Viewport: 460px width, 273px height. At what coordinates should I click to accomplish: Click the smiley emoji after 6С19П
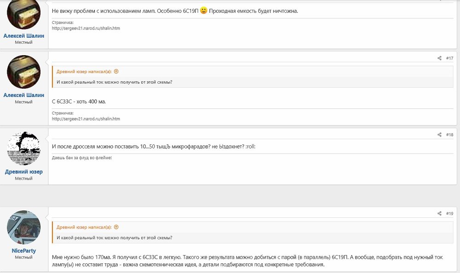[x=204, y=11]
